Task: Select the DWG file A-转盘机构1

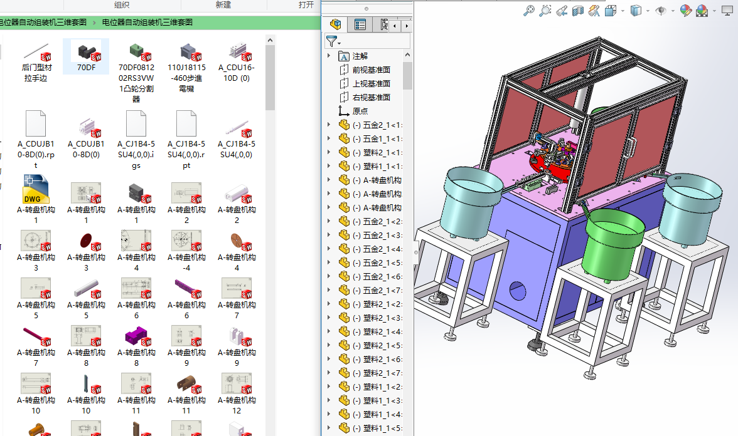Action: pos(36,199)
